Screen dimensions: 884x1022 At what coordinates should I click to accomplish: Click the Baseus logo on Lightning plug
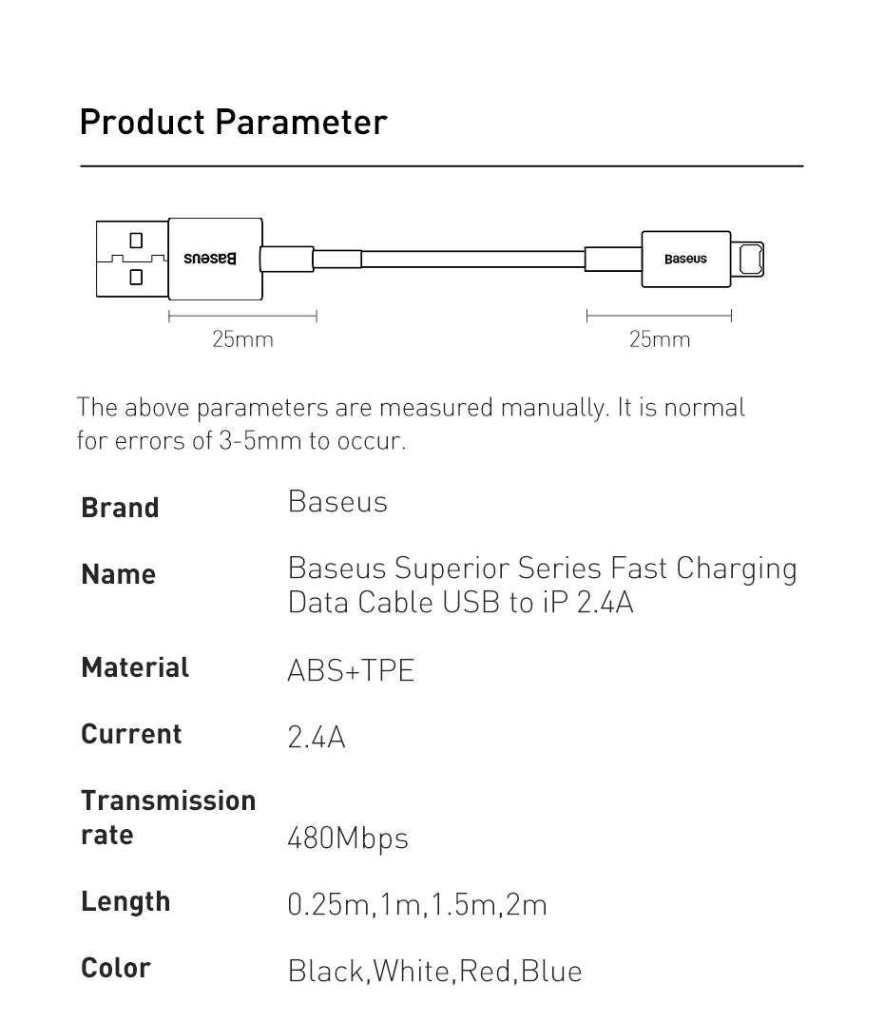point(684,260)
